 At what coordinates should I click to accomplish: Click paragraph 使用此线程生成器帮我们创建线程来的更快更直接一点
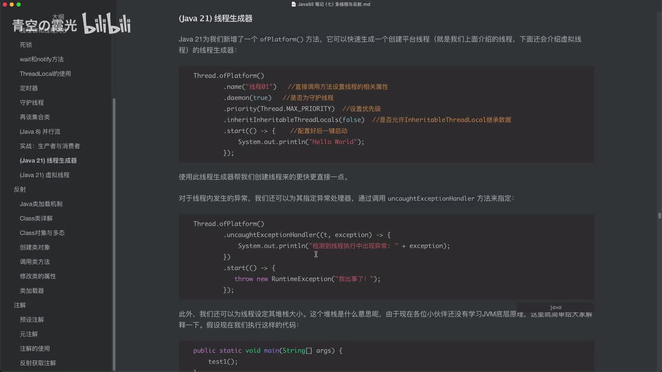pyautogui.click(x=264, y=177)
